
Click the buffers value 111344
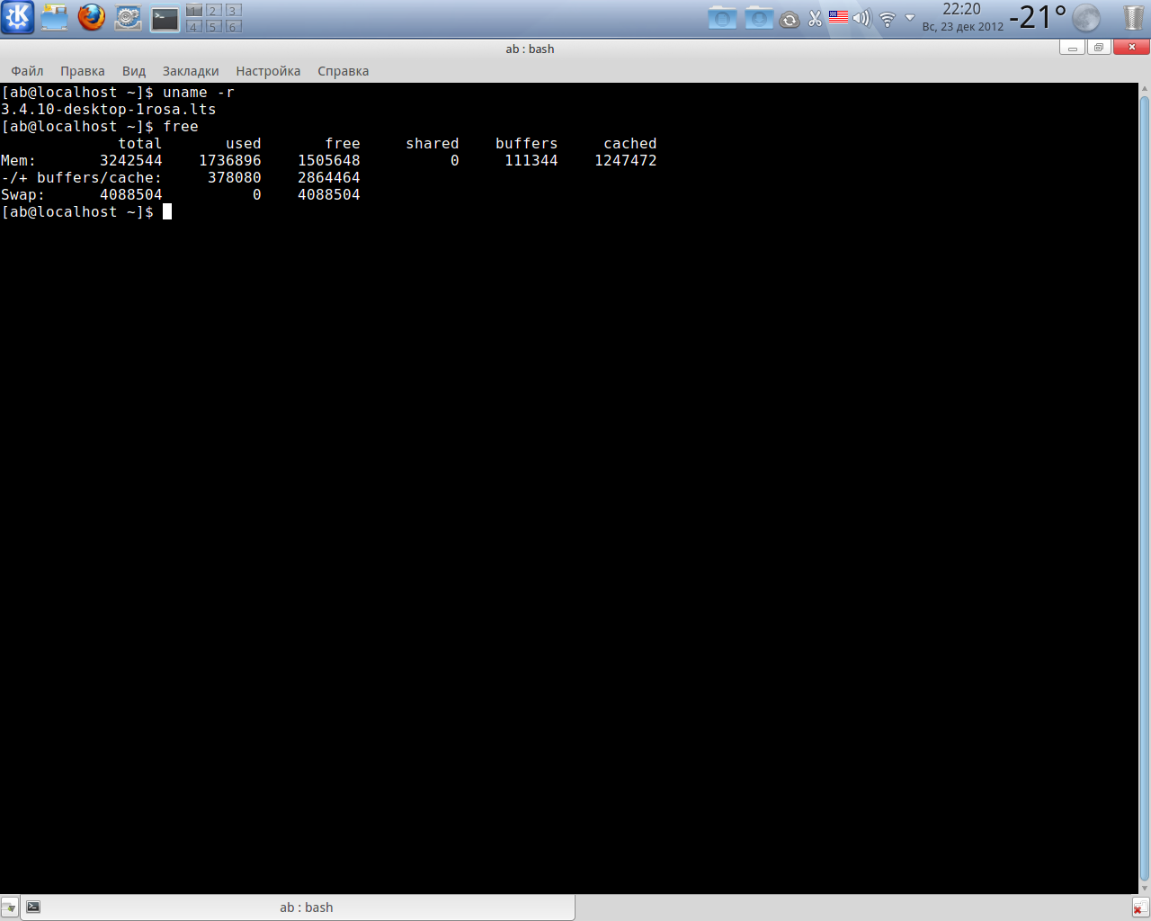(531, 161)
